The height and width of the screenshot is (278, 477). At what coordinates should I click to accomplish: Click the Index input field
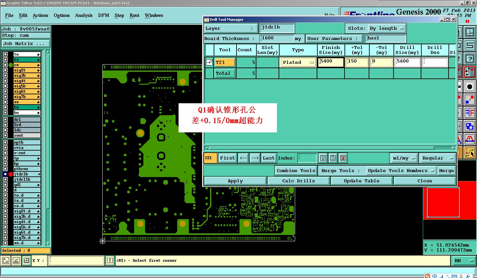pos(307,158)
